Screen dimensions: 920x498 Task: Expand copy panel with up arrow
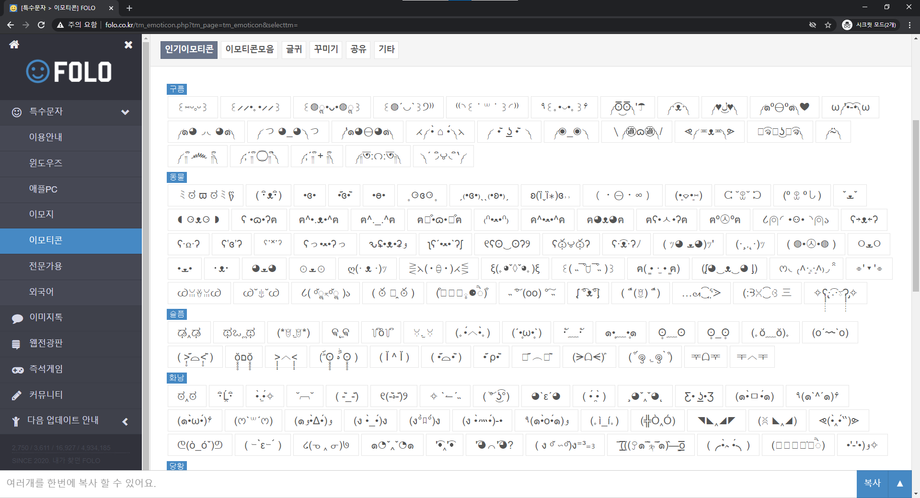(x=900, y=484)
